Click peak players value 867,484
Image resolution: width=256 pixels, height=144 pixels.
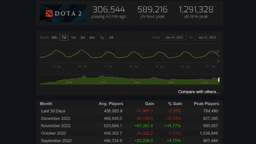click(211, 140)
